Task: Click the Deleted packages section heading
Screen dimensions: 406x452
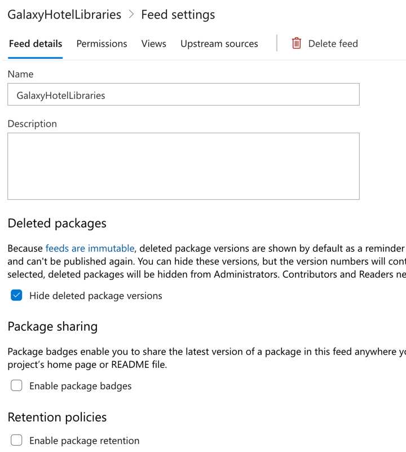Action: tap(57, 223)
